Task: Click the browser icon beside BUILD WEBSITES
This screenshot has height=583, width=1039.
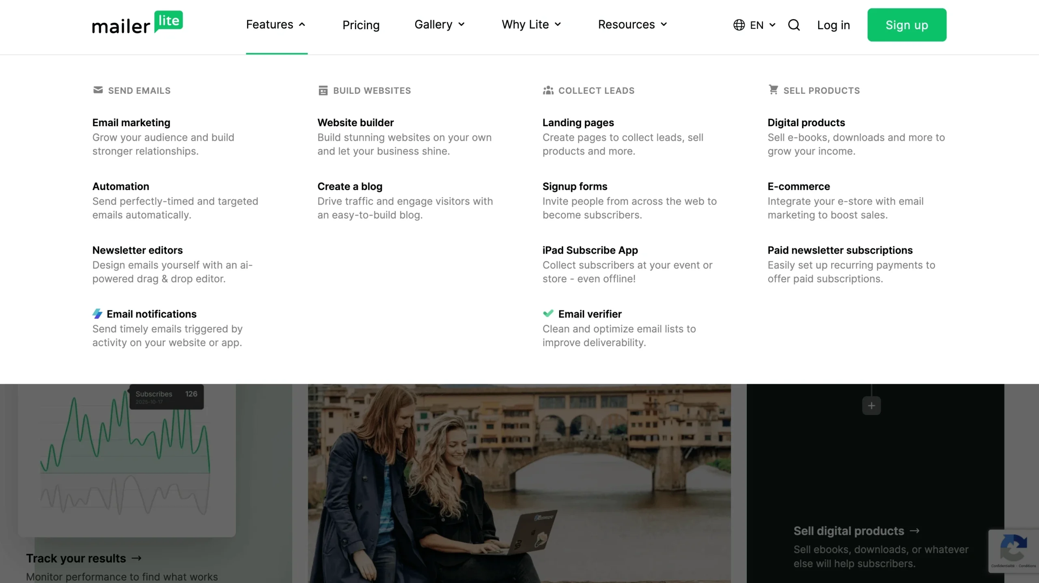Action: (323, 90)
